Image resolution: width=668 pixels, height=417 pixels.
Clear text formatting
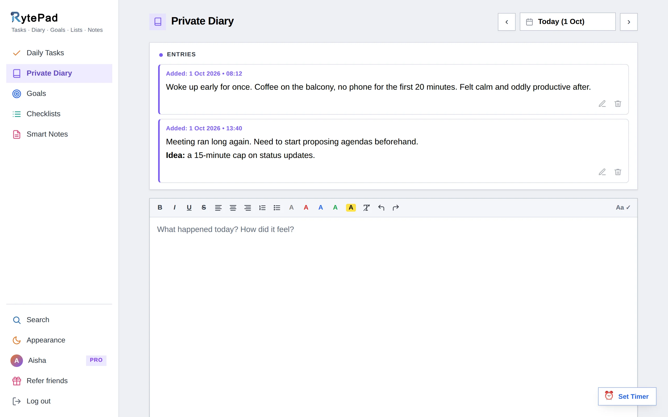click(366, 207)
